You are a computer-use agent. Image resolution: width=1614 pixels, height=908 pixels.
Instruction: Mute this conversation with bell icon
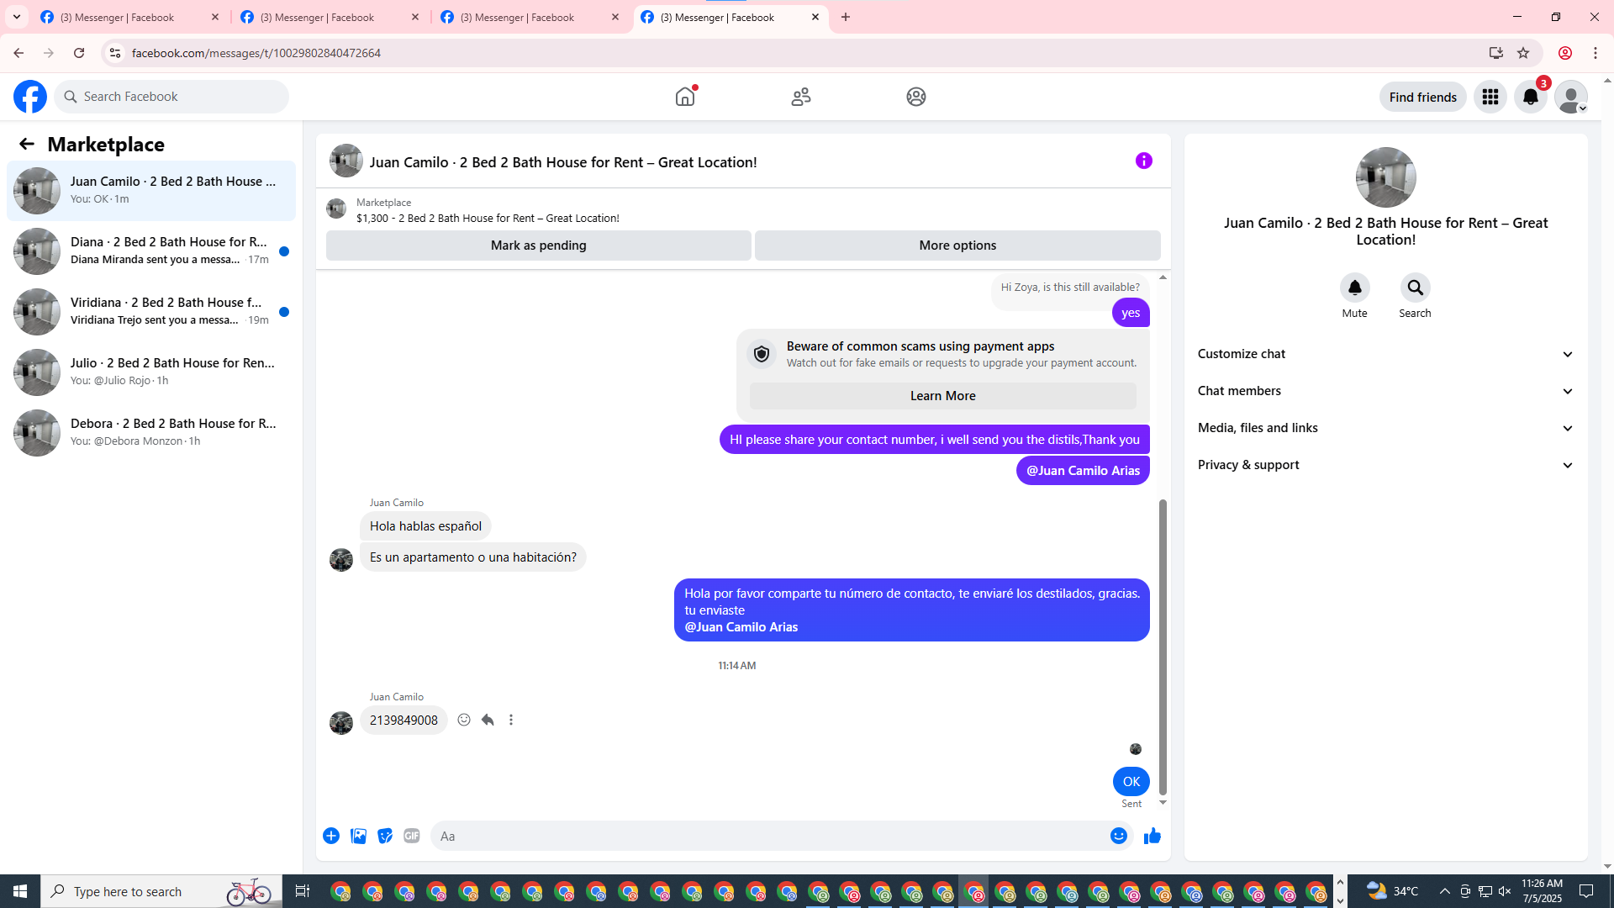1354,288
